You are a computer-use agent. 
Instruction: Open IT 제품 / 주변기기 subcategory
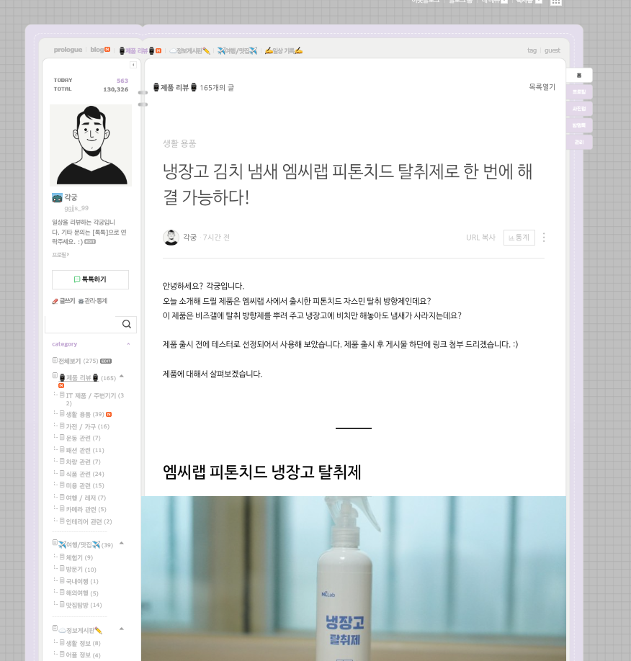point(95,399)
